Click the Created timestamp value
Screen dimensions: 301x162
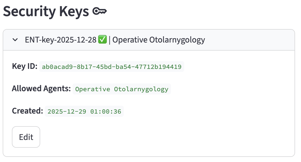(84, 111)
